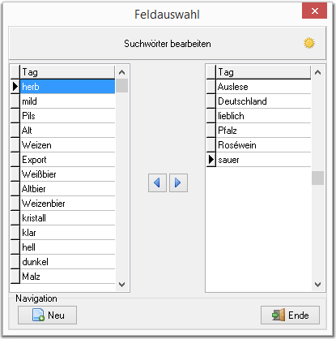The image size is (336, 339).
Task: Click up arrow of right list scrollbar
Action: 318,72
